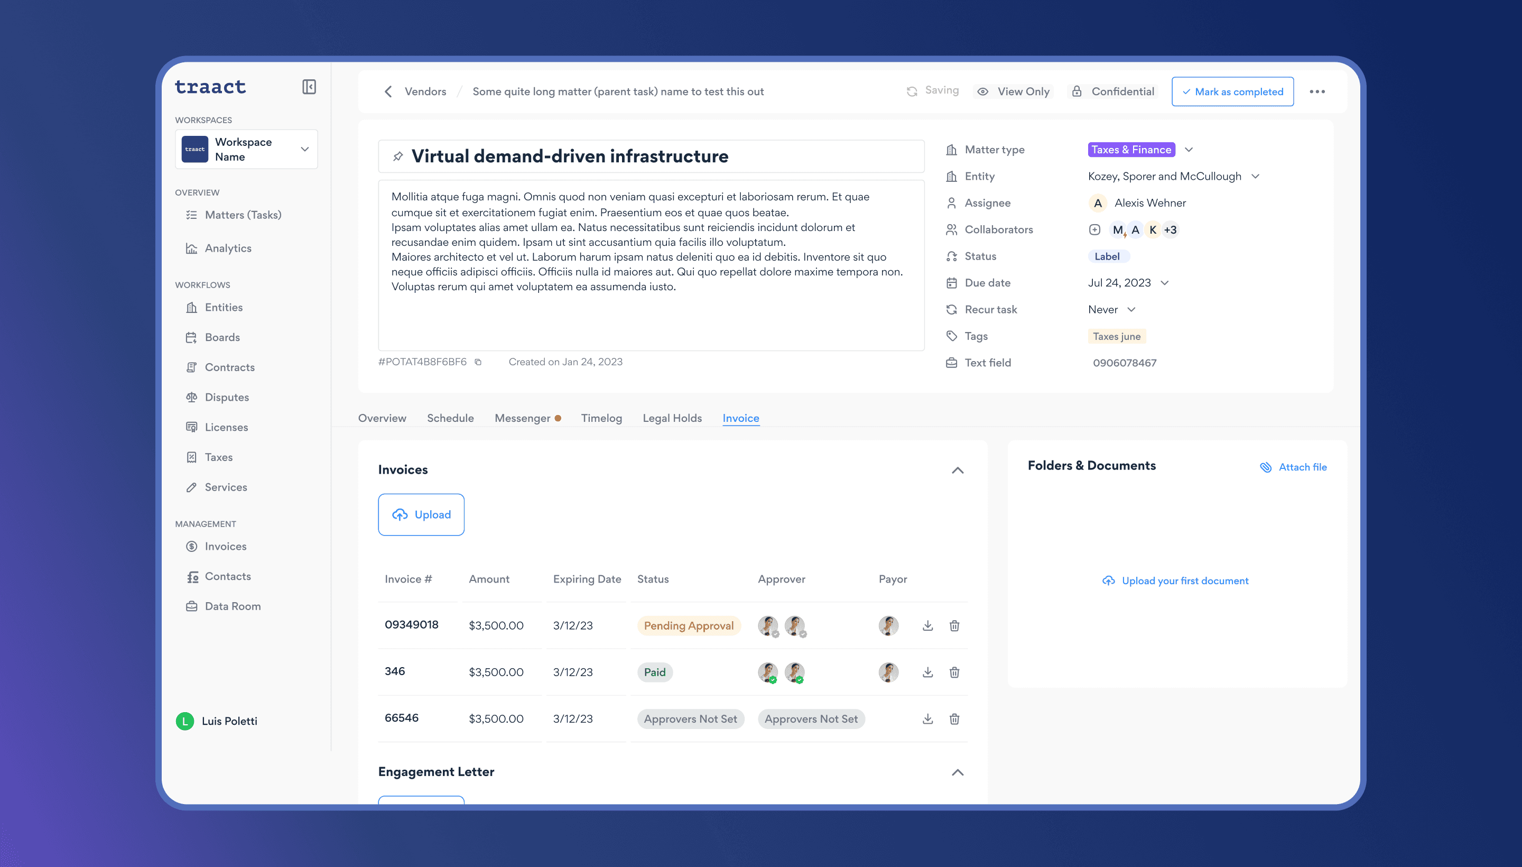Download invoice 09349018
Image resolution: width=1522 pixels, height=867 pixels.
pyautogui.click(x=927, y=626)
